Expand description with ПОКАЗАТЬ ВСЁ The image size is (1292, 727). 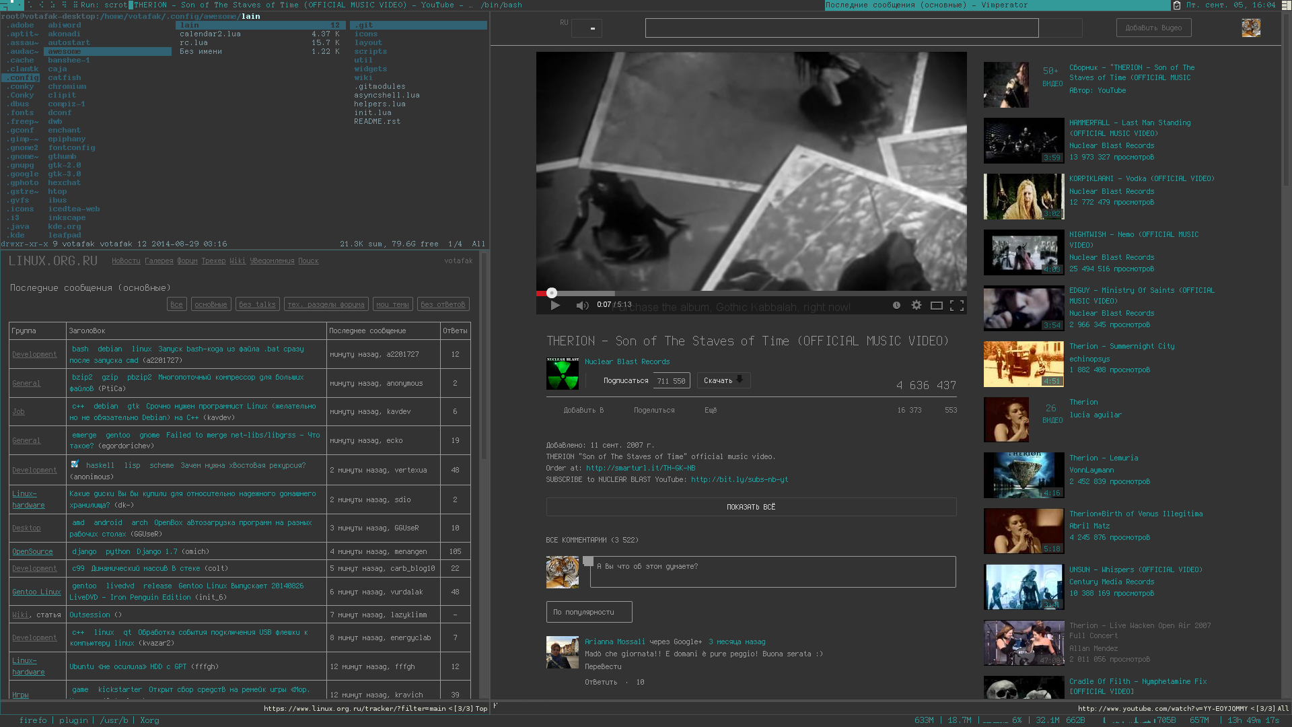pos(751,507)
